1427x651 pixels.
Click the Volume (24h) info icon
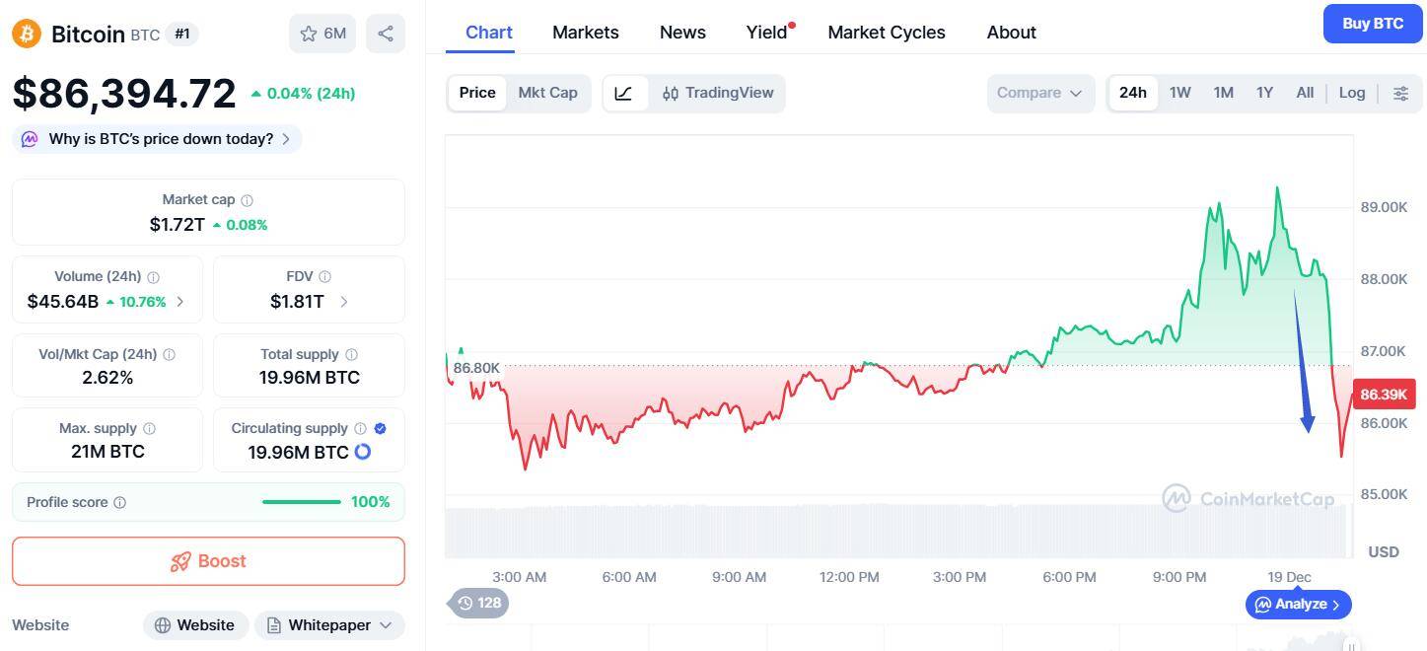154,277
